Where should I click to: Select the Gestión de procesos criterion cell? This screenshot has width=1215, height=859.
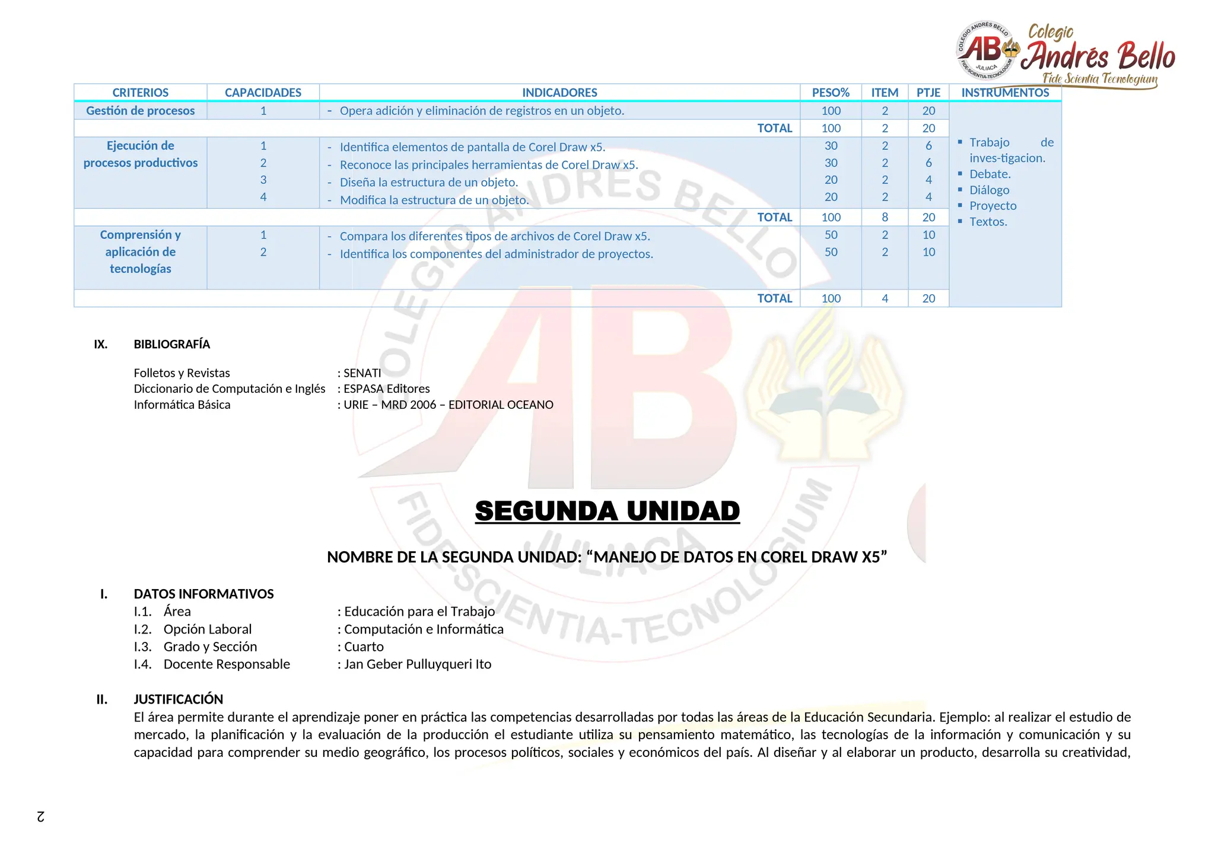pos(141,110)
